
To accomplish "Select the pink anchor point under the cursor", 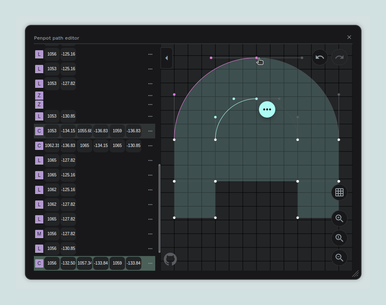I will 257,58.
